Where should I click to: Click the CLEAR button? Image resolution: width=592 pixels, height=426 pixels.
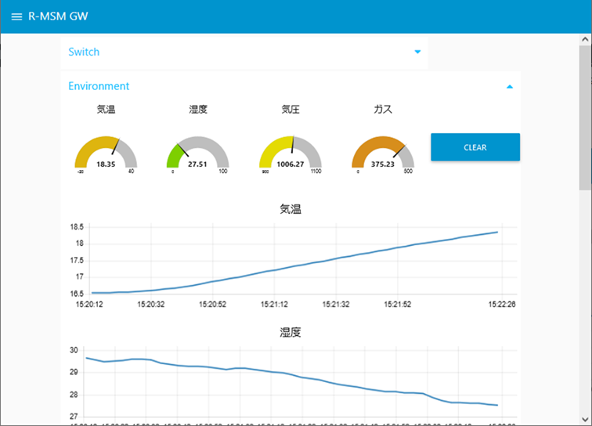pyautogui.click(x=475, y=147)
